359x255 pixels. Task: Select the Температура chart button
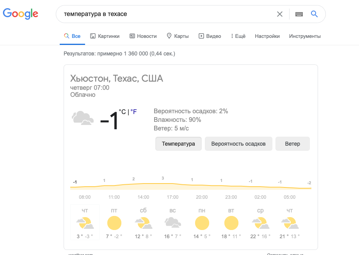[x=178, y=144]
